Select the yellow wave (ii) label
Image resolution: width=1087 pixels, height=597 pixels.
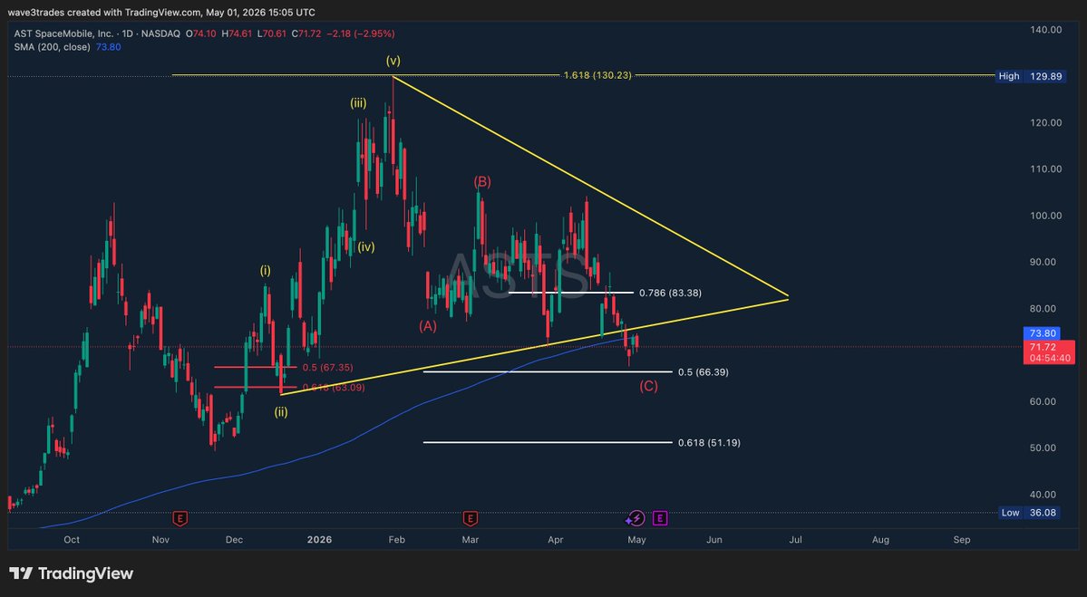tap(280, 412)
